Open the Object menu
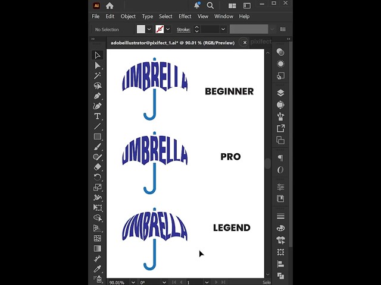381x285 pixels. (x=128, y=17)
